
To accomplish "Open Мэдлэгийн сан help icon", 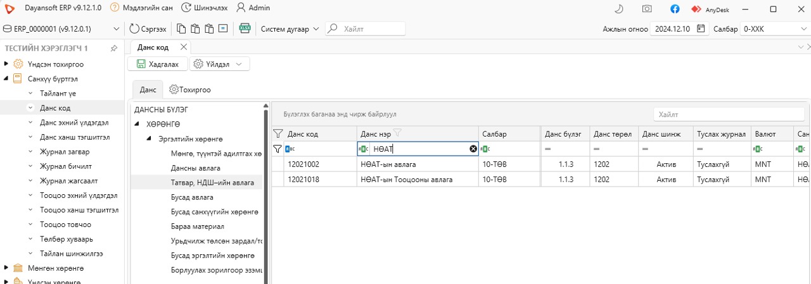I will coord(114,8).
